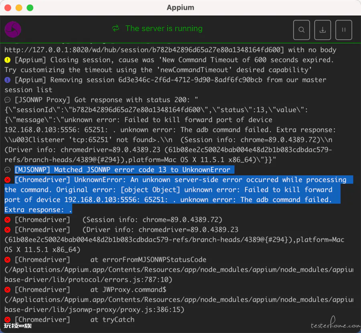361x333 pixels.
Task: Click 'at JWProxy.command$' stack line
Action: [x=128, y=290]
